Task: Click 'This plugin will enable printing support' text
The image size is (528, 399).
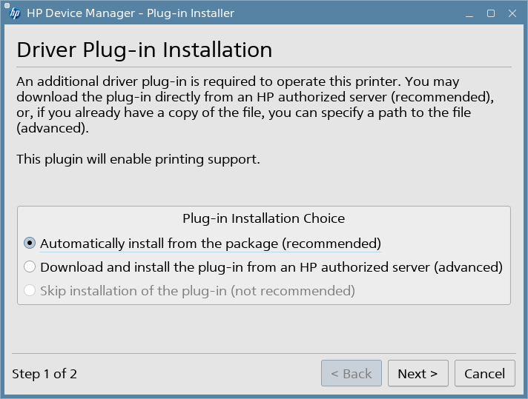Action: [138, 159]
